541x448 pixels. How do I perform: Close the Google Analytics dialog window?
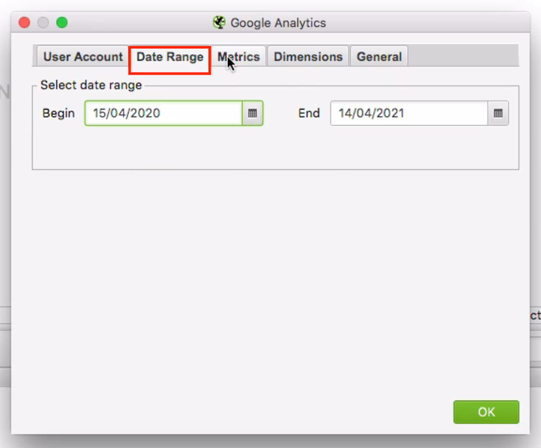point(24,23)
